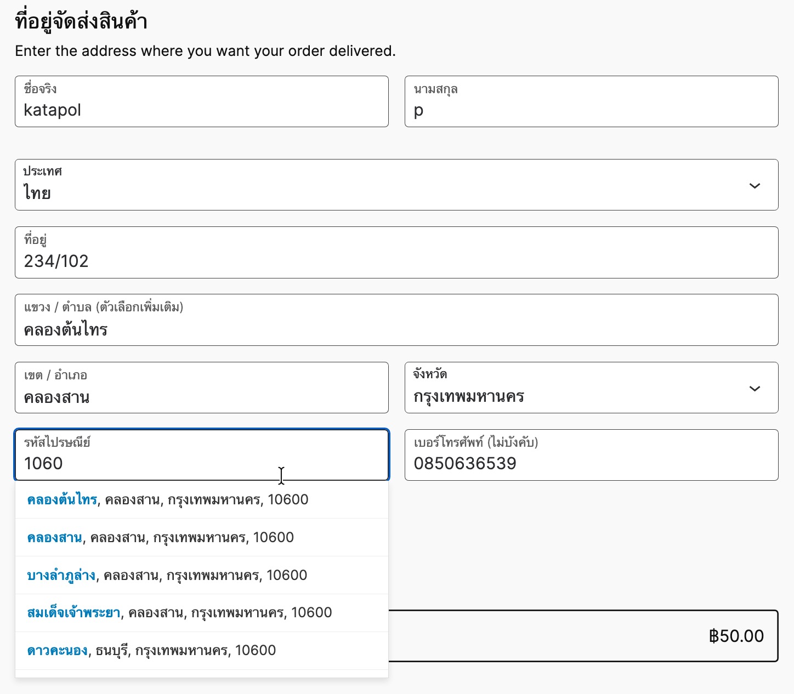The width and height of the screenshot is (794, 694).
Task: Click the chevron icon in the จังหวัด field
Action: pyautogui.click(x=755, y=389)
